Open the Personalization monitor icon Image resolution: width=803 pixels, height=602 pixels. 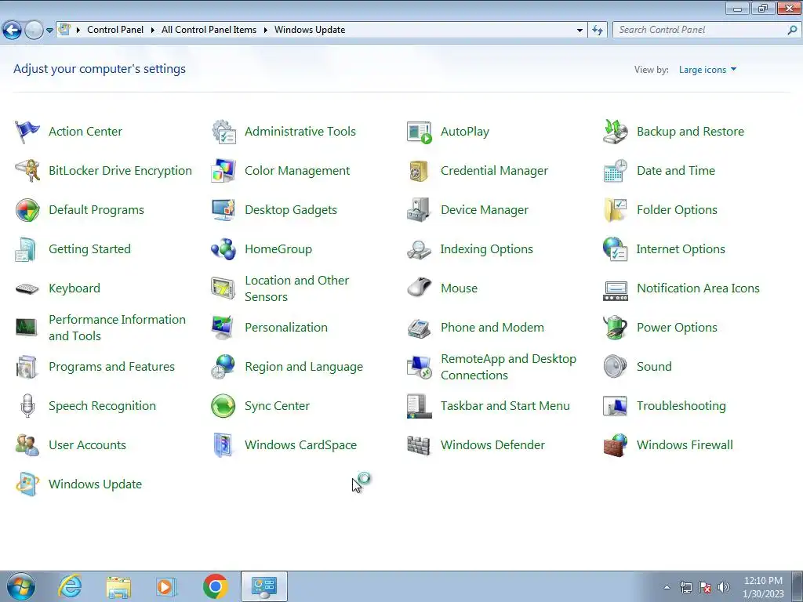223,328
